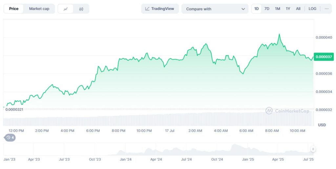This screenshot has width=336, height=169.
Task: Click the 2:00 AM time label
Action: click(195, 131)
